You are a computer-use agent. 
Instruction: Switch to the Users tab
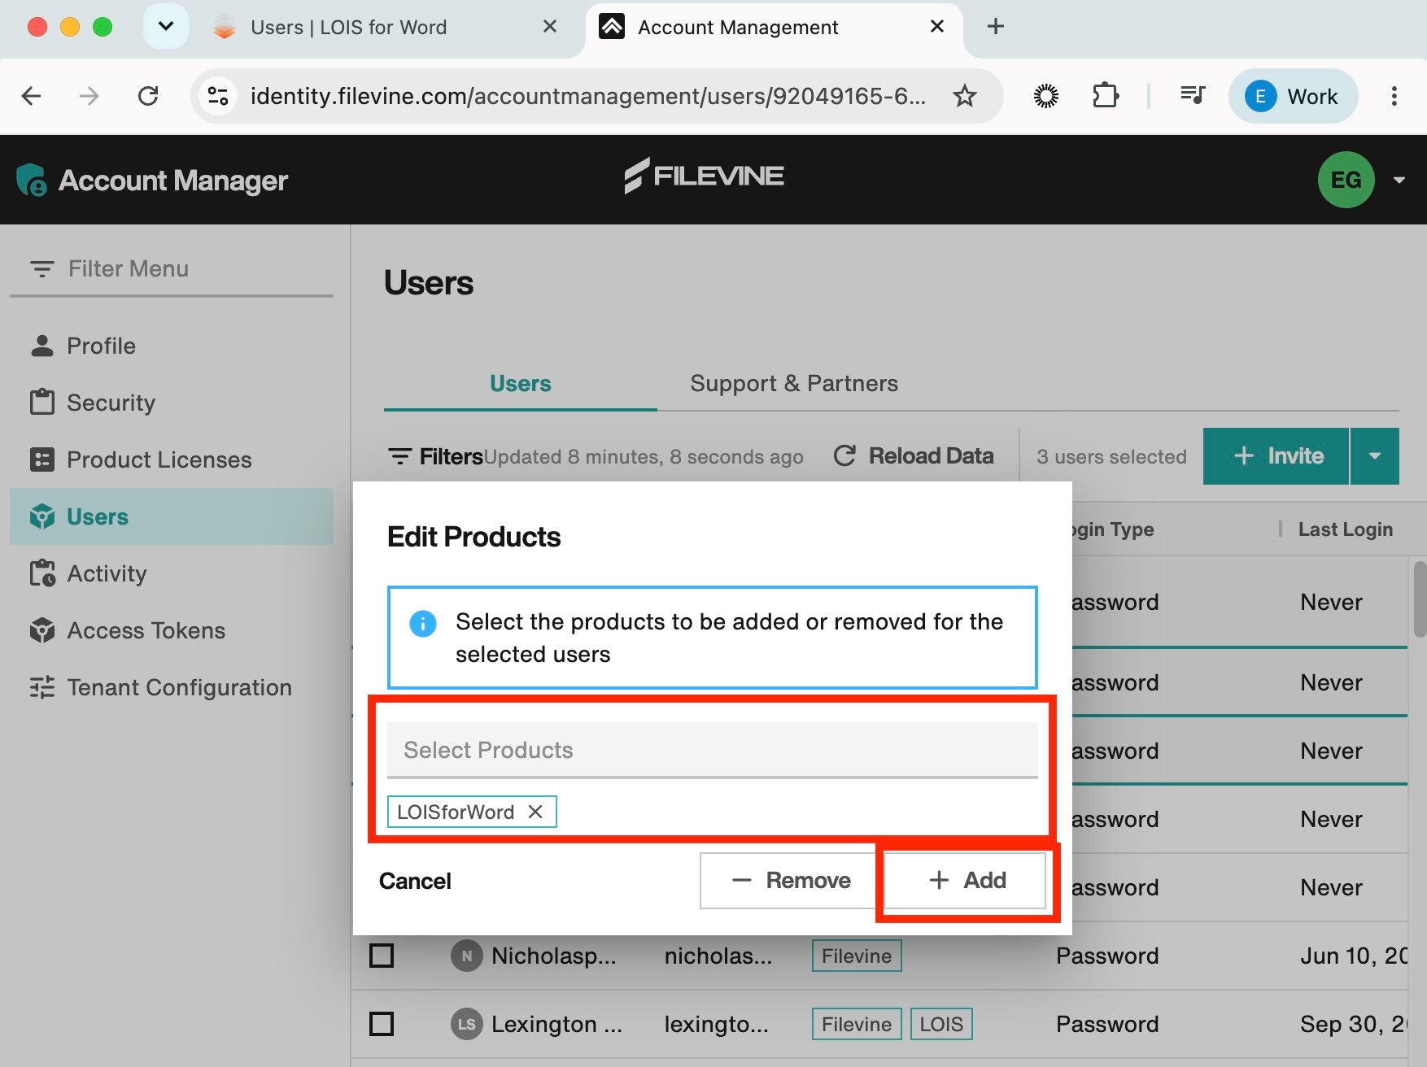pos(521,383)
